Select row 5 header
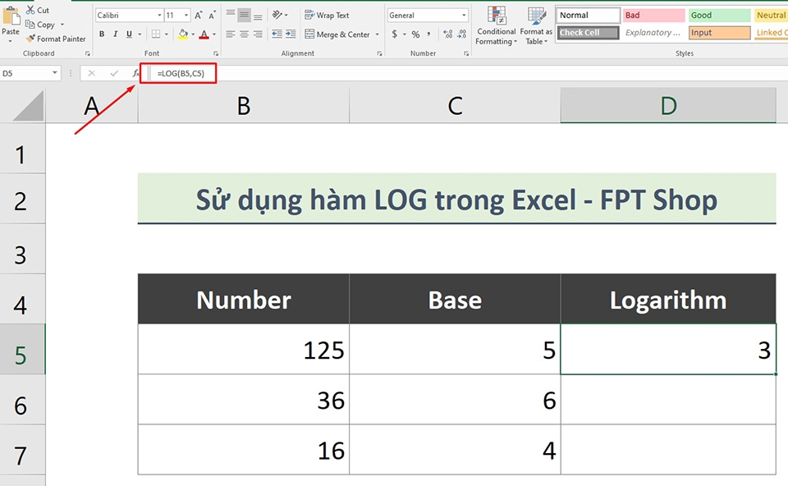Image resolution: width=788 pixels, height=486 pixels. (22, 349)
